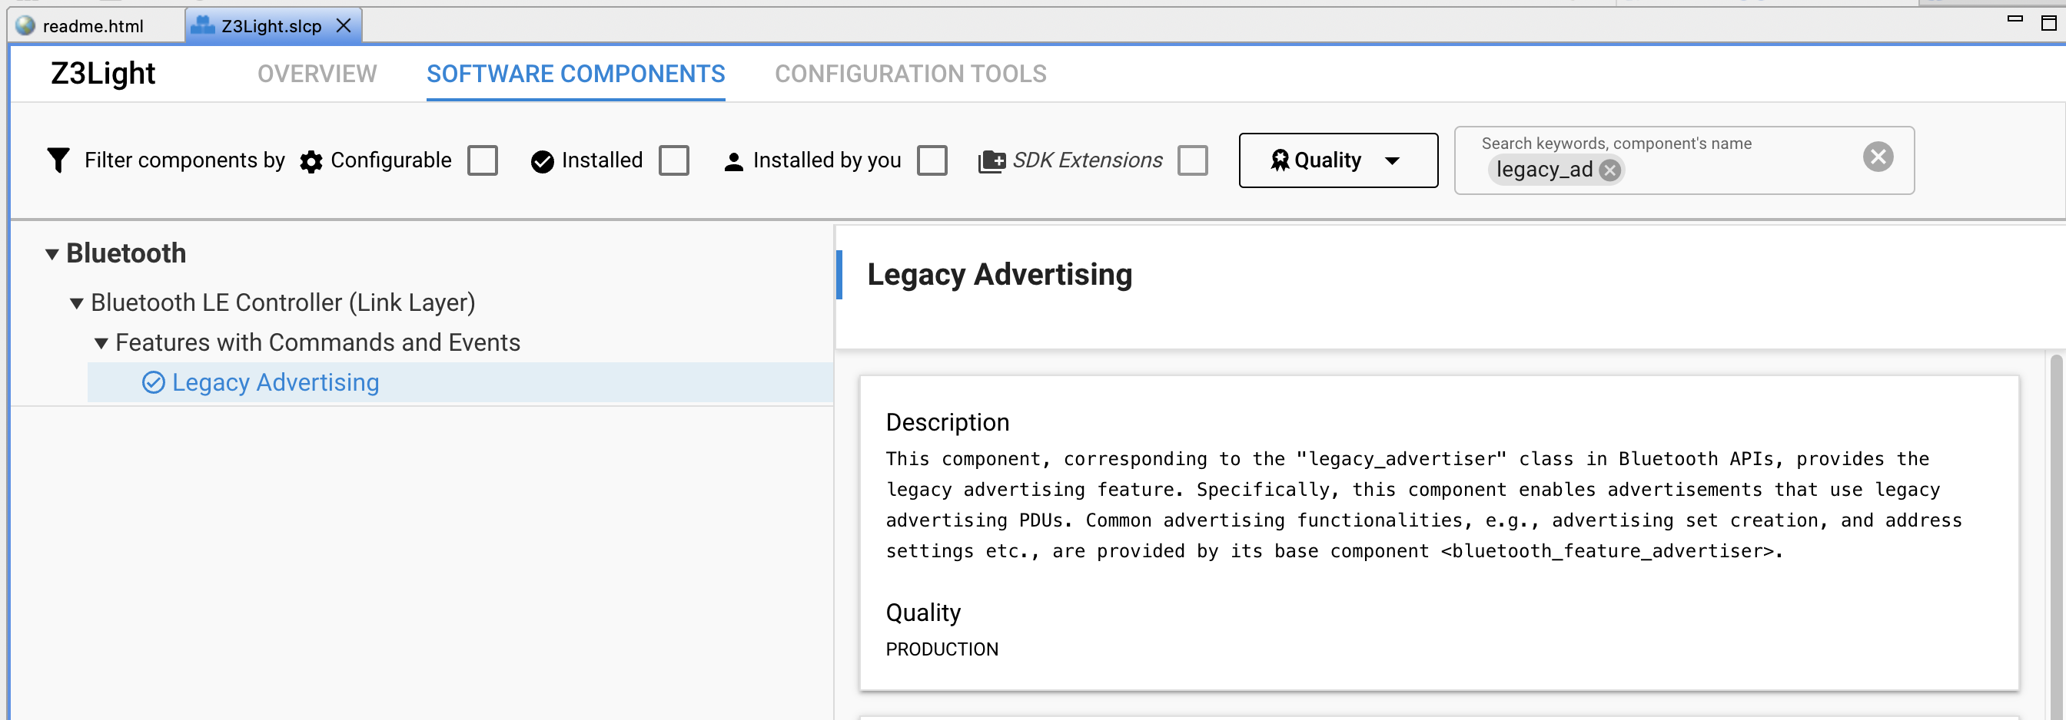Switch to the OVERVIEW tab
2066x720 pixels.
point(317,74)
